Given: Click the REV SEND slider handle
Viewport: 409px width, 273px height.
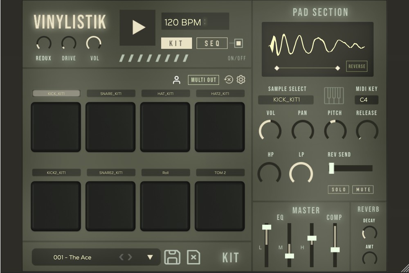Looking at the screenshot, I should click(331, 168).
